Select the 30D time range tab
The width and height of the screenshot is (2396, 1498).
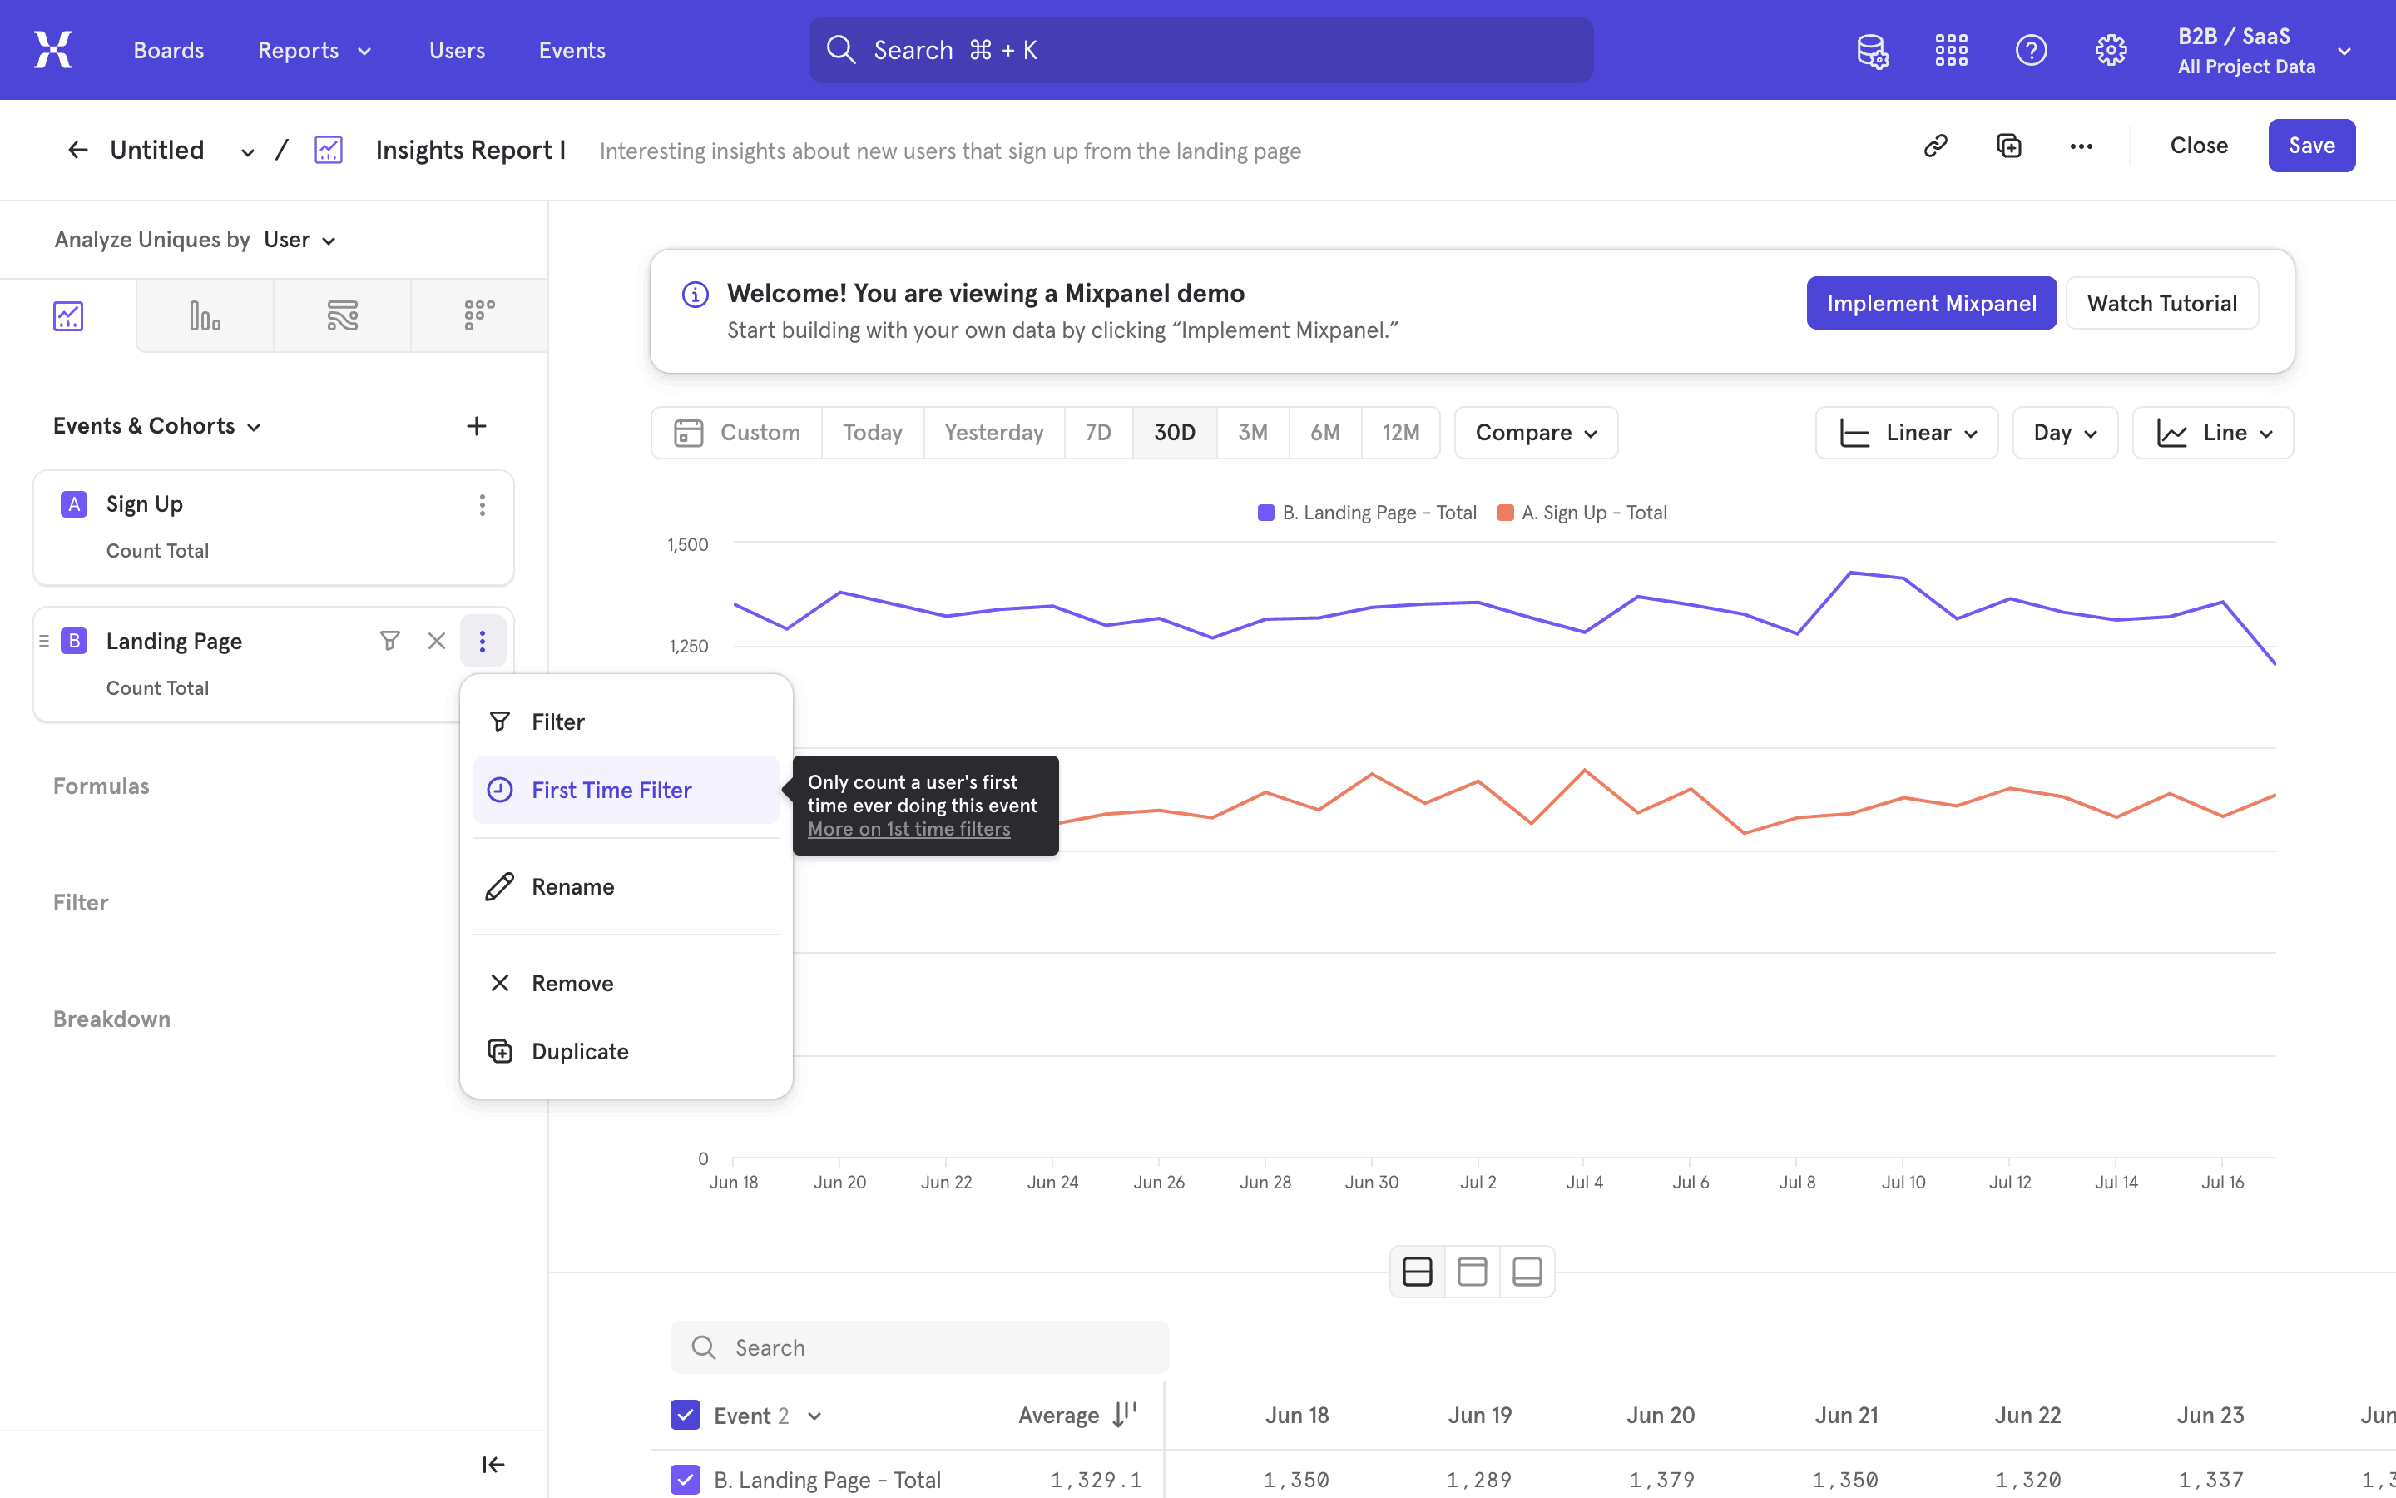tap(1173, 431)
